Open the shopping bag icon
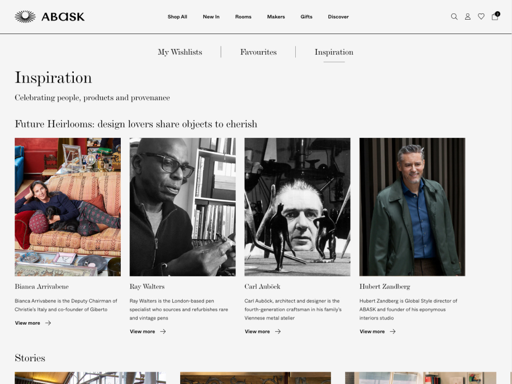The image size is (512, 384). [x=495, y=17]
